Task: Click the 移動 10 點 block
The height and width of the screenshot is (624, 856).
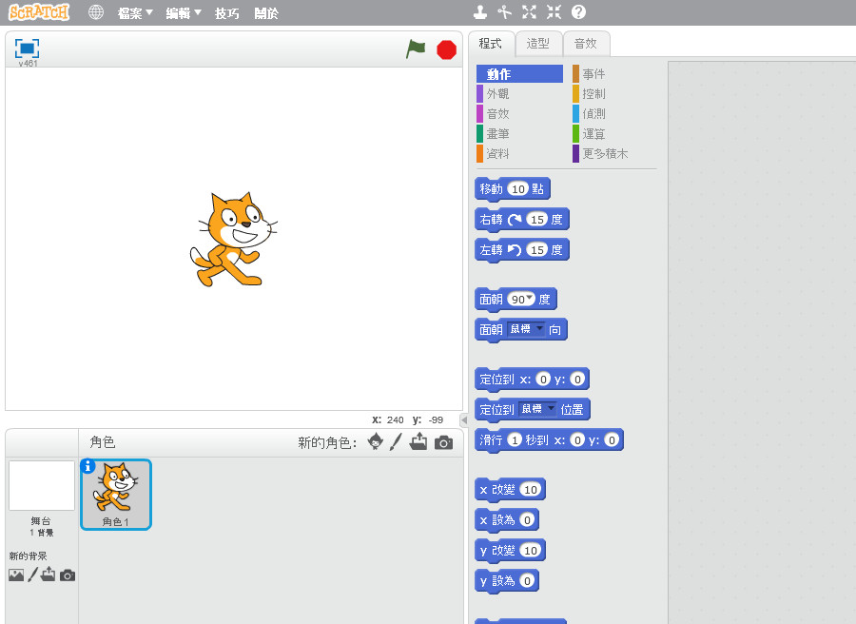Action: click(x=513, y=189)
